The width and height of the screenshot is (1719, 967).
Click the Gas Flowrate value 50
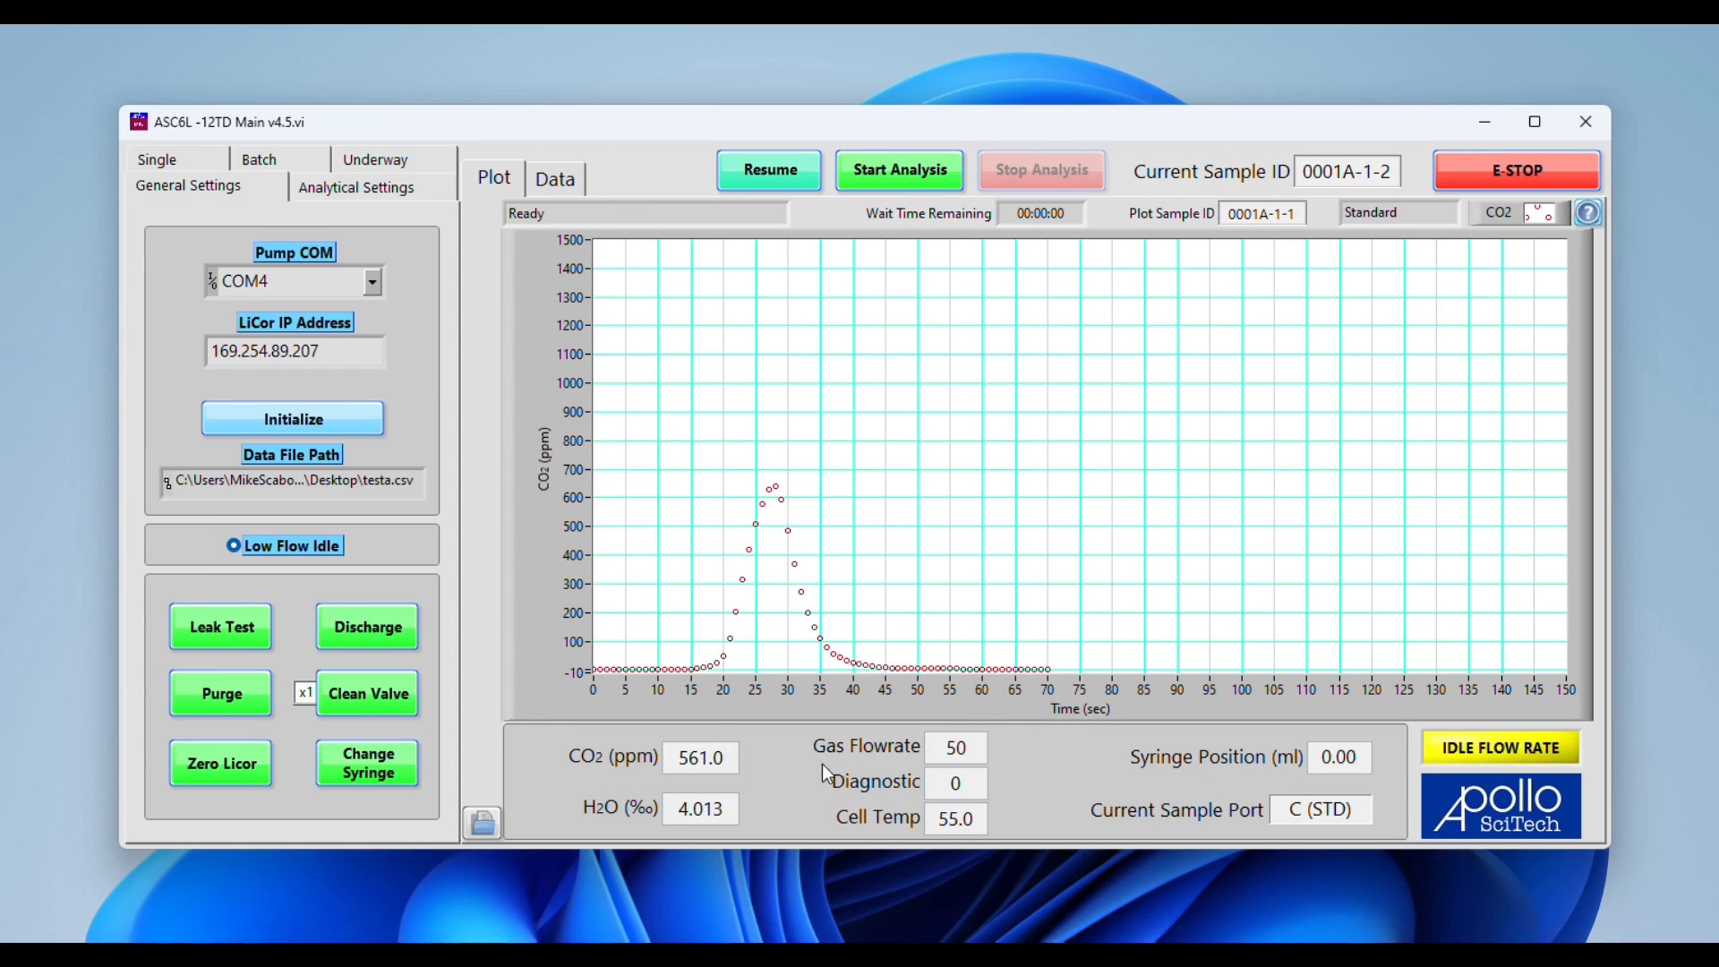coord(956,748)
